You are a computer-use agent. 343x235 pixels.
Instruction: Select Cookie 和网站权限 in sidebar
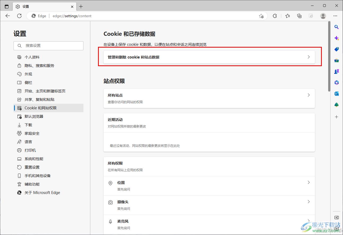(x=48, y=108)
